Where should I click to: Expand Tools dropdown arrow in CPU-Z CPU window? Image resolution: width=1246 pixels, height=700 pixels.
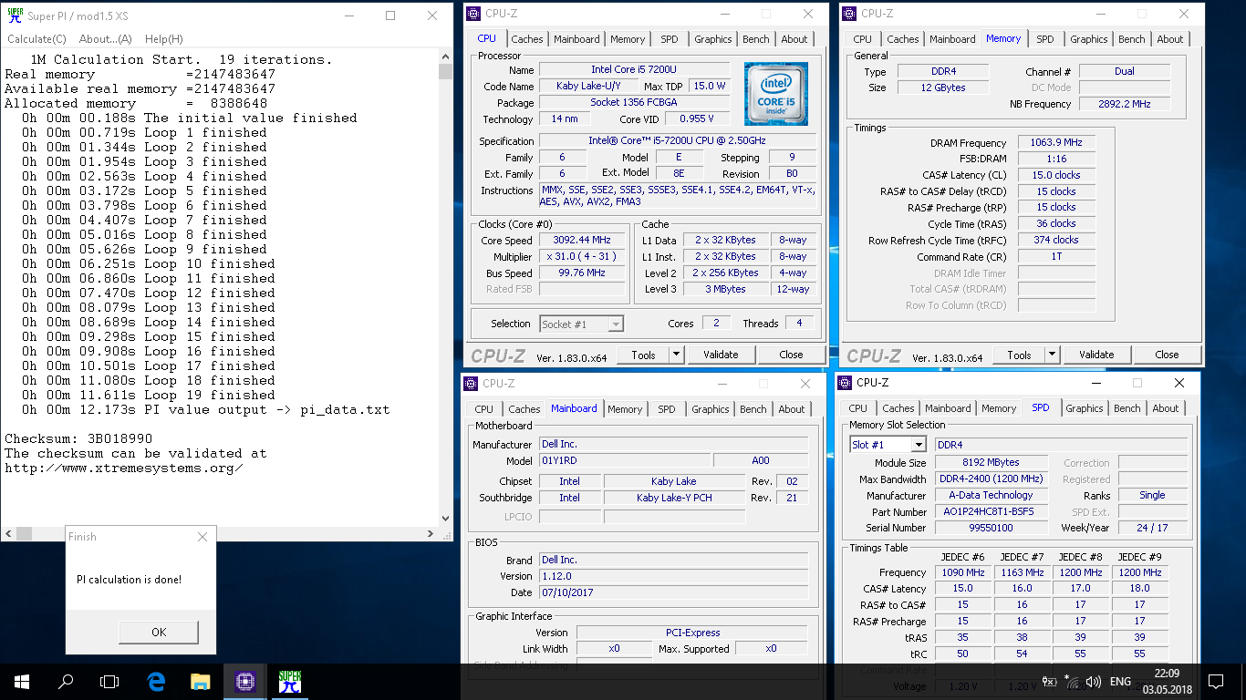[676, 355]
